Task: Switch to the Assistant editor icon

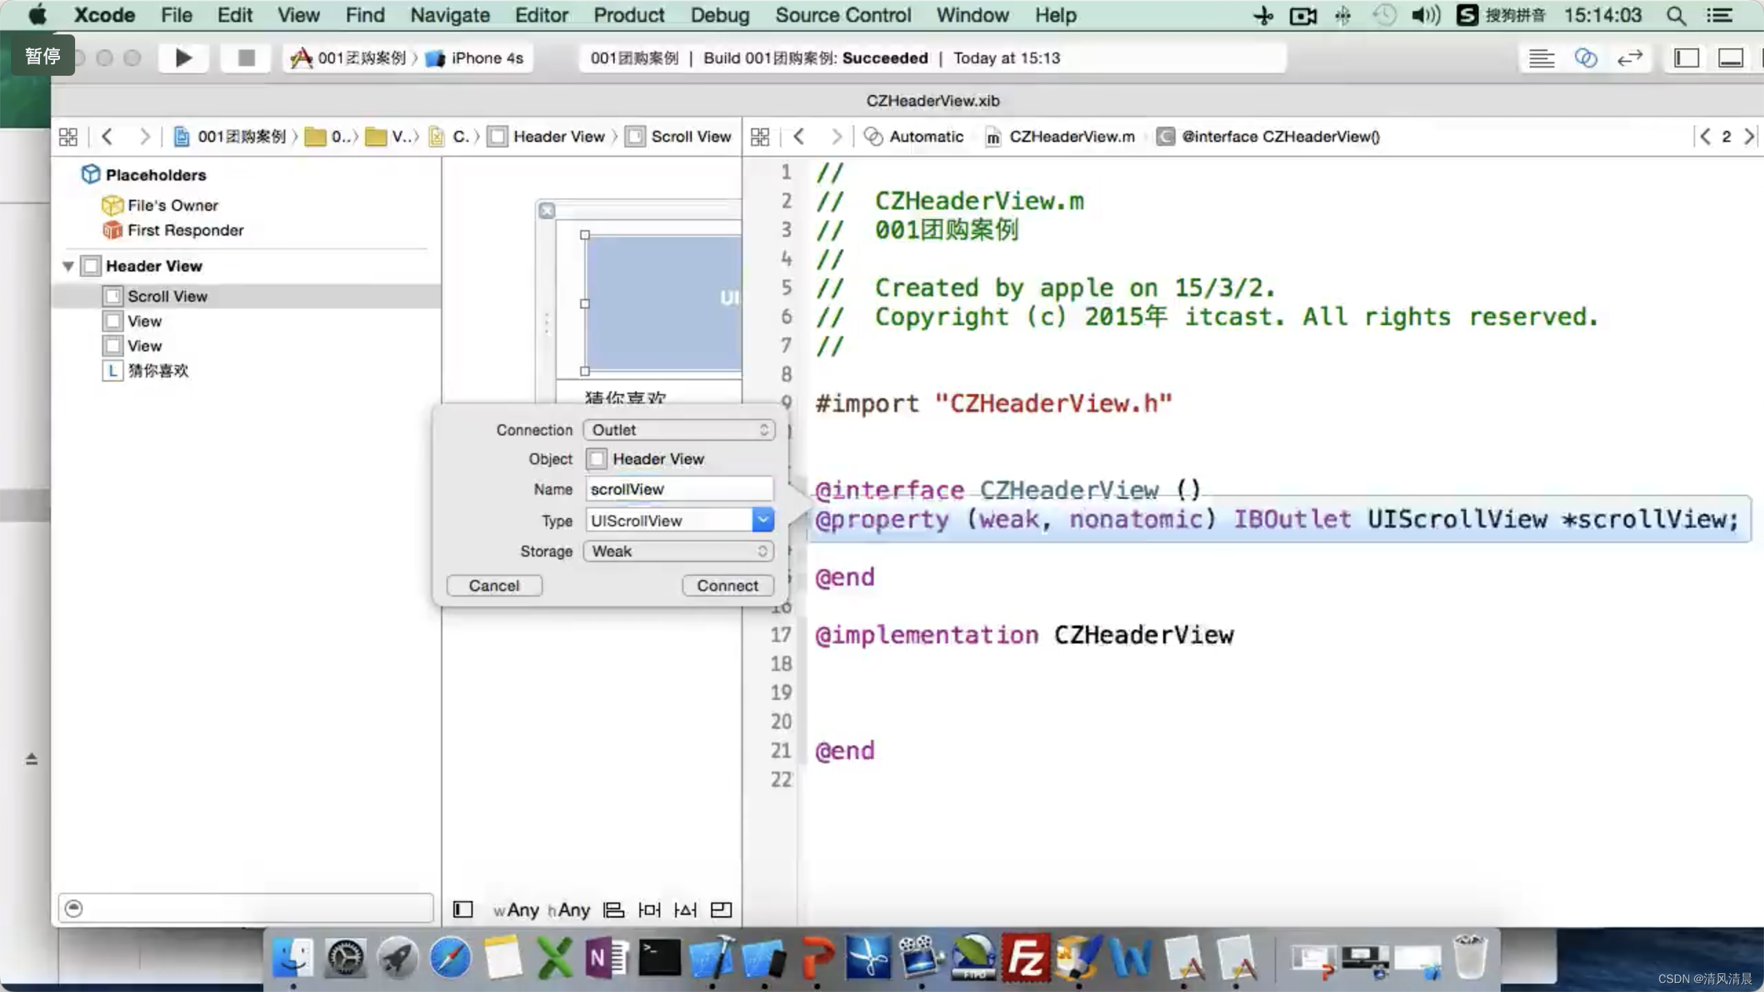Action: pos(1586,59)
